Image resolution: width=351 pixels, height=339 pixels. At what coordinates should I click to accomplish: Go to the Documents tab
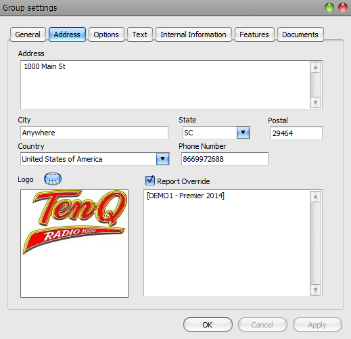pyautogui.click(x=300, y=35)
